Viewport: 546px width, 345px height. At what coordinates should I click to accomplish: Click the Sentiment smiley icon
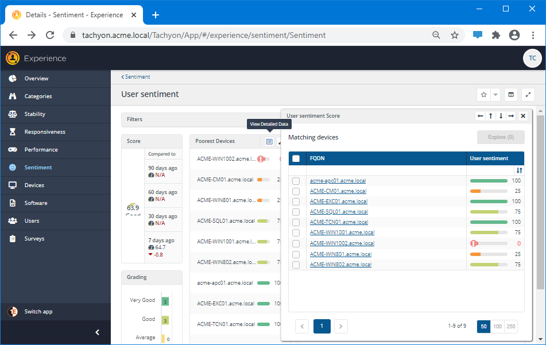(x=13, y=167)
